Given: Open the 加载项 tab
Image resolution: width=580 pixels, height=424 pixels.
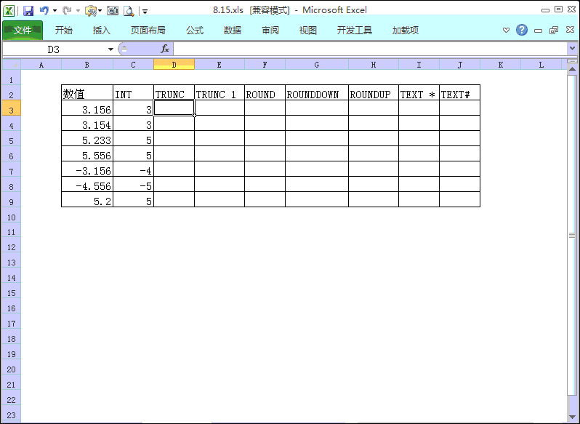Looking at the screenshot, I should [406, 31].
